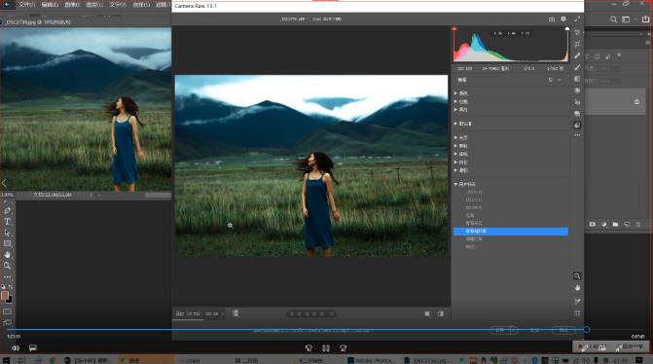Image resolution: width=653 pixels, height=364 pixels.
Task: Click video progress bar playhead circle
Action: tap(587, 329)
